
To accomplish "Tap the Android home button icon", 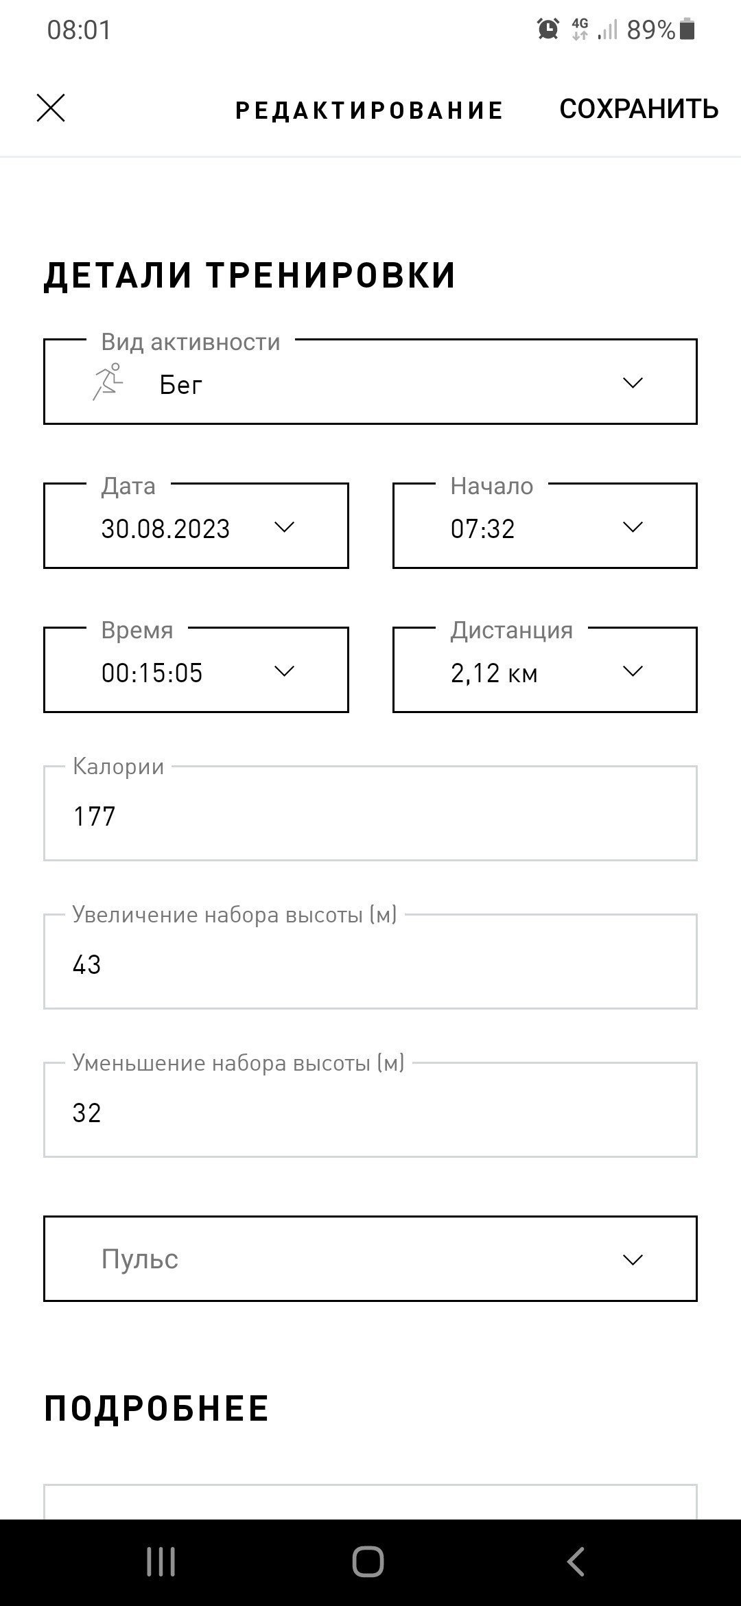I will (x=368, y=1562).
